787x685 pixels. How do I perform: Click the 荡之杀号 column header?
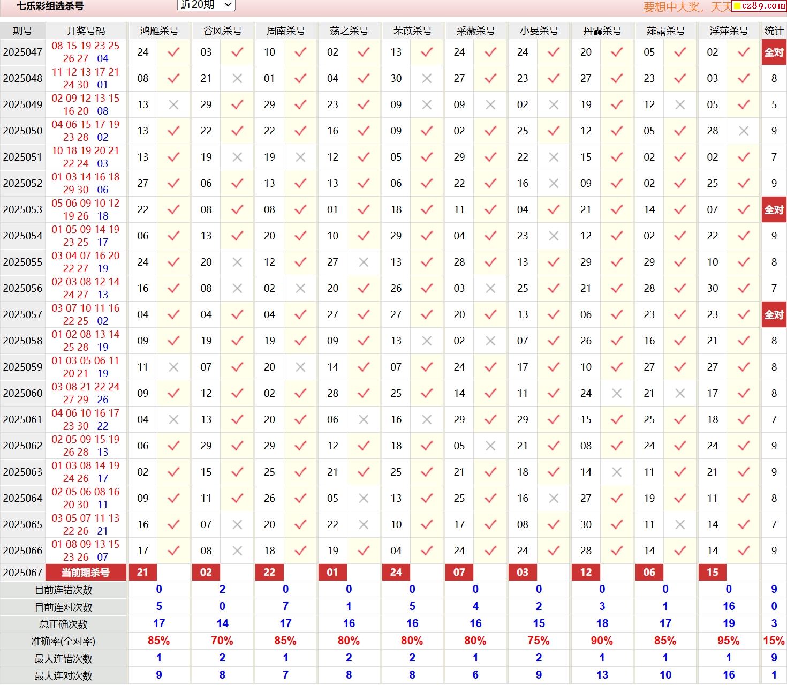(x=349, y=31)
